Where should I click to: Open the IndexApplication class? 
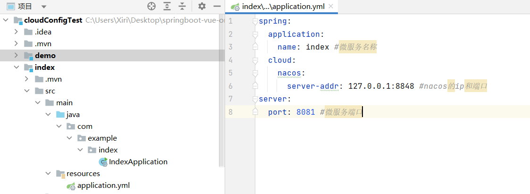tap(138, 162)
